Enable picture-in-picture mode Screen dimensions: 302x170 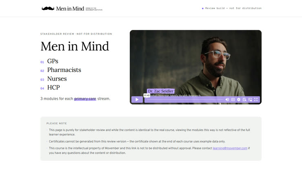[250, 100]
